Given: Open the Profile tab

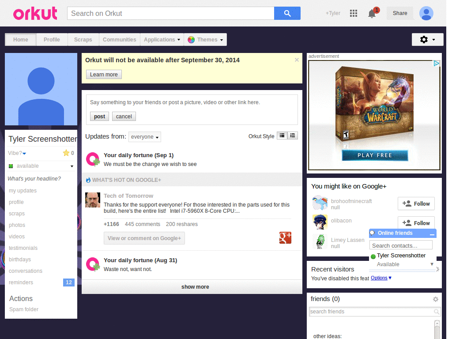Looking at the screenshot, I should (52, 39).
